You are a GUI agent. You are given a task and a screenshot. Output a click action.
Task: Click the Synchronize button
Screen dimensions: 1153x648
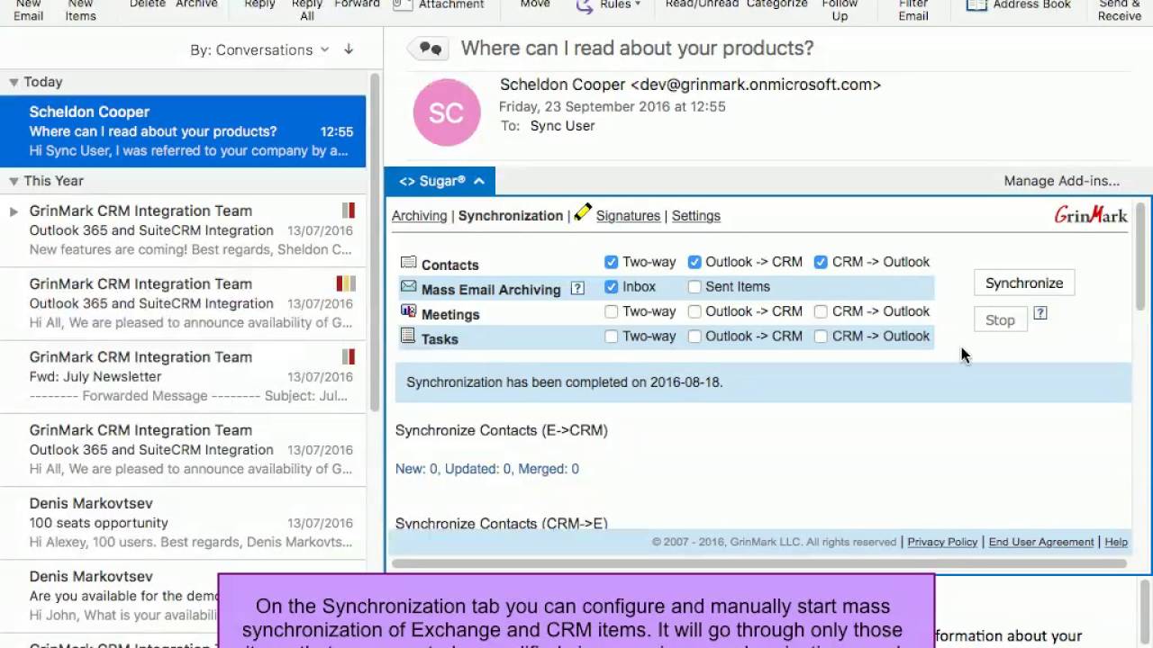[1024, 283]
